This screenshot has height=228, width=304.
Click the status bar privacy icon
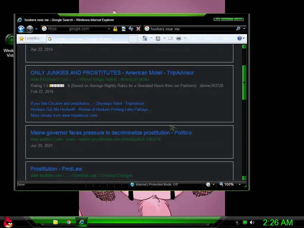coord(208,184)
